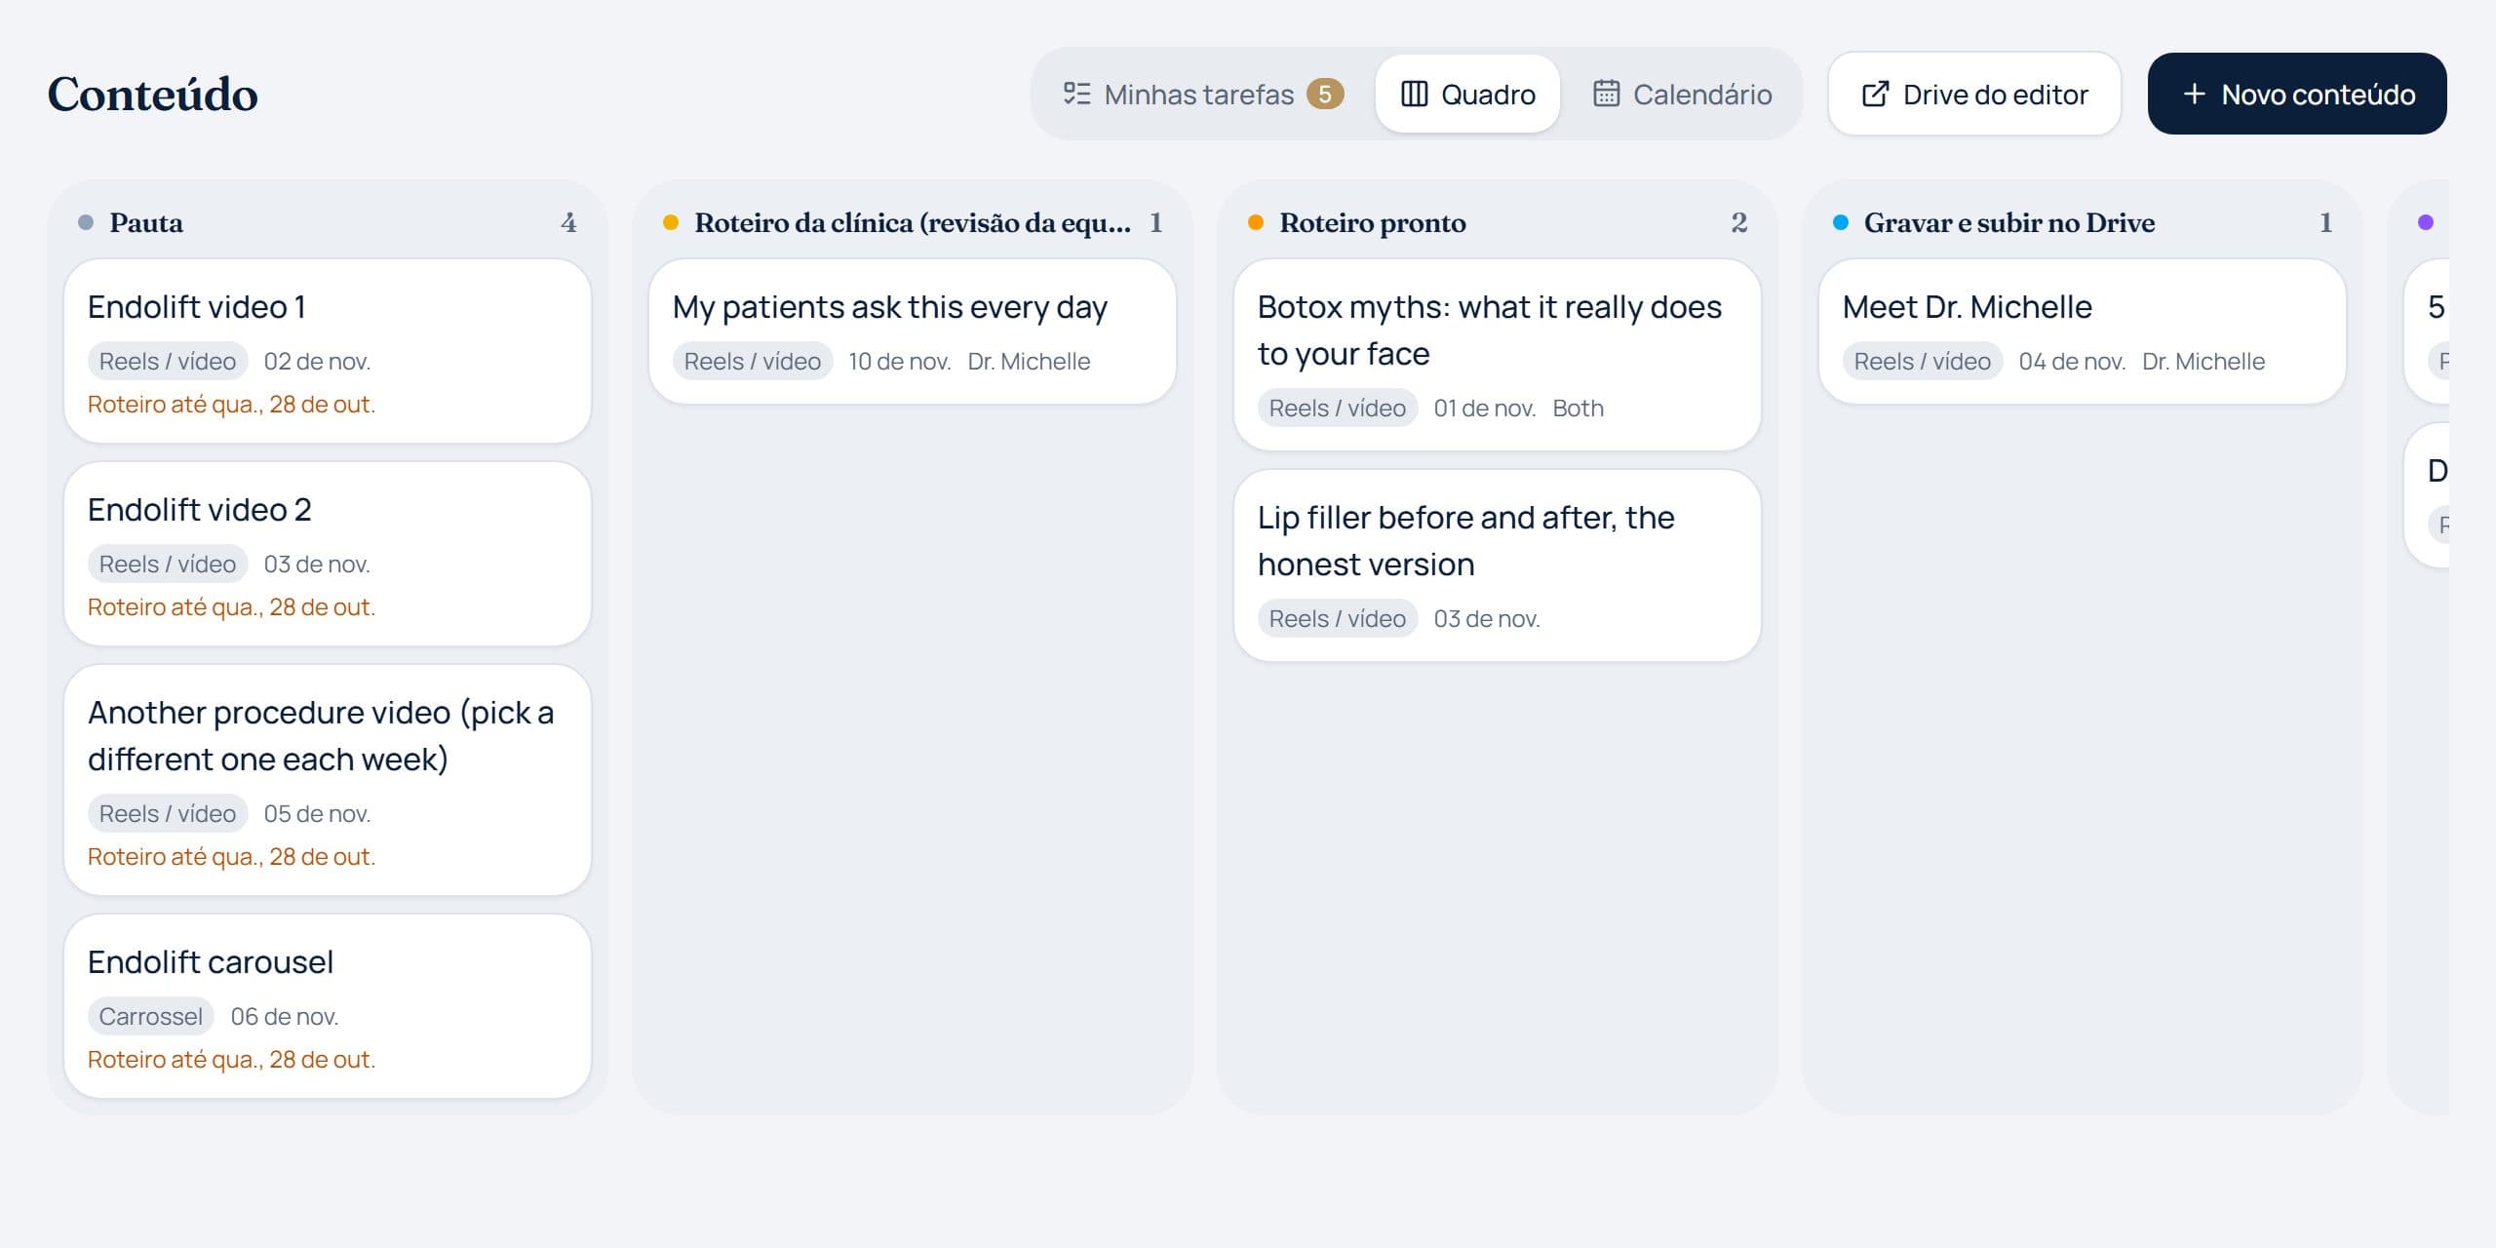Click the external link icon in Drive do editor

pyautogui.click(x=1875, y=94)
